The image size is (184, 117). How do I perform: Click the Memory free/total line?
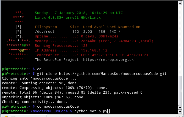coord(94,41)
